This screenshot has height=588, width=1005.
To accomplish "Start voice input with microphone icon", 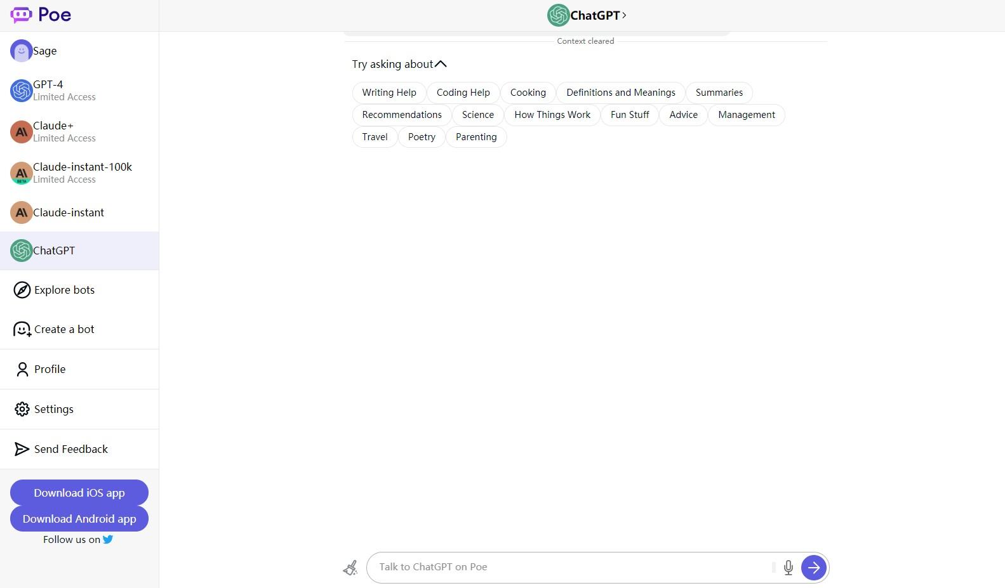I will (x=789, y=568).
